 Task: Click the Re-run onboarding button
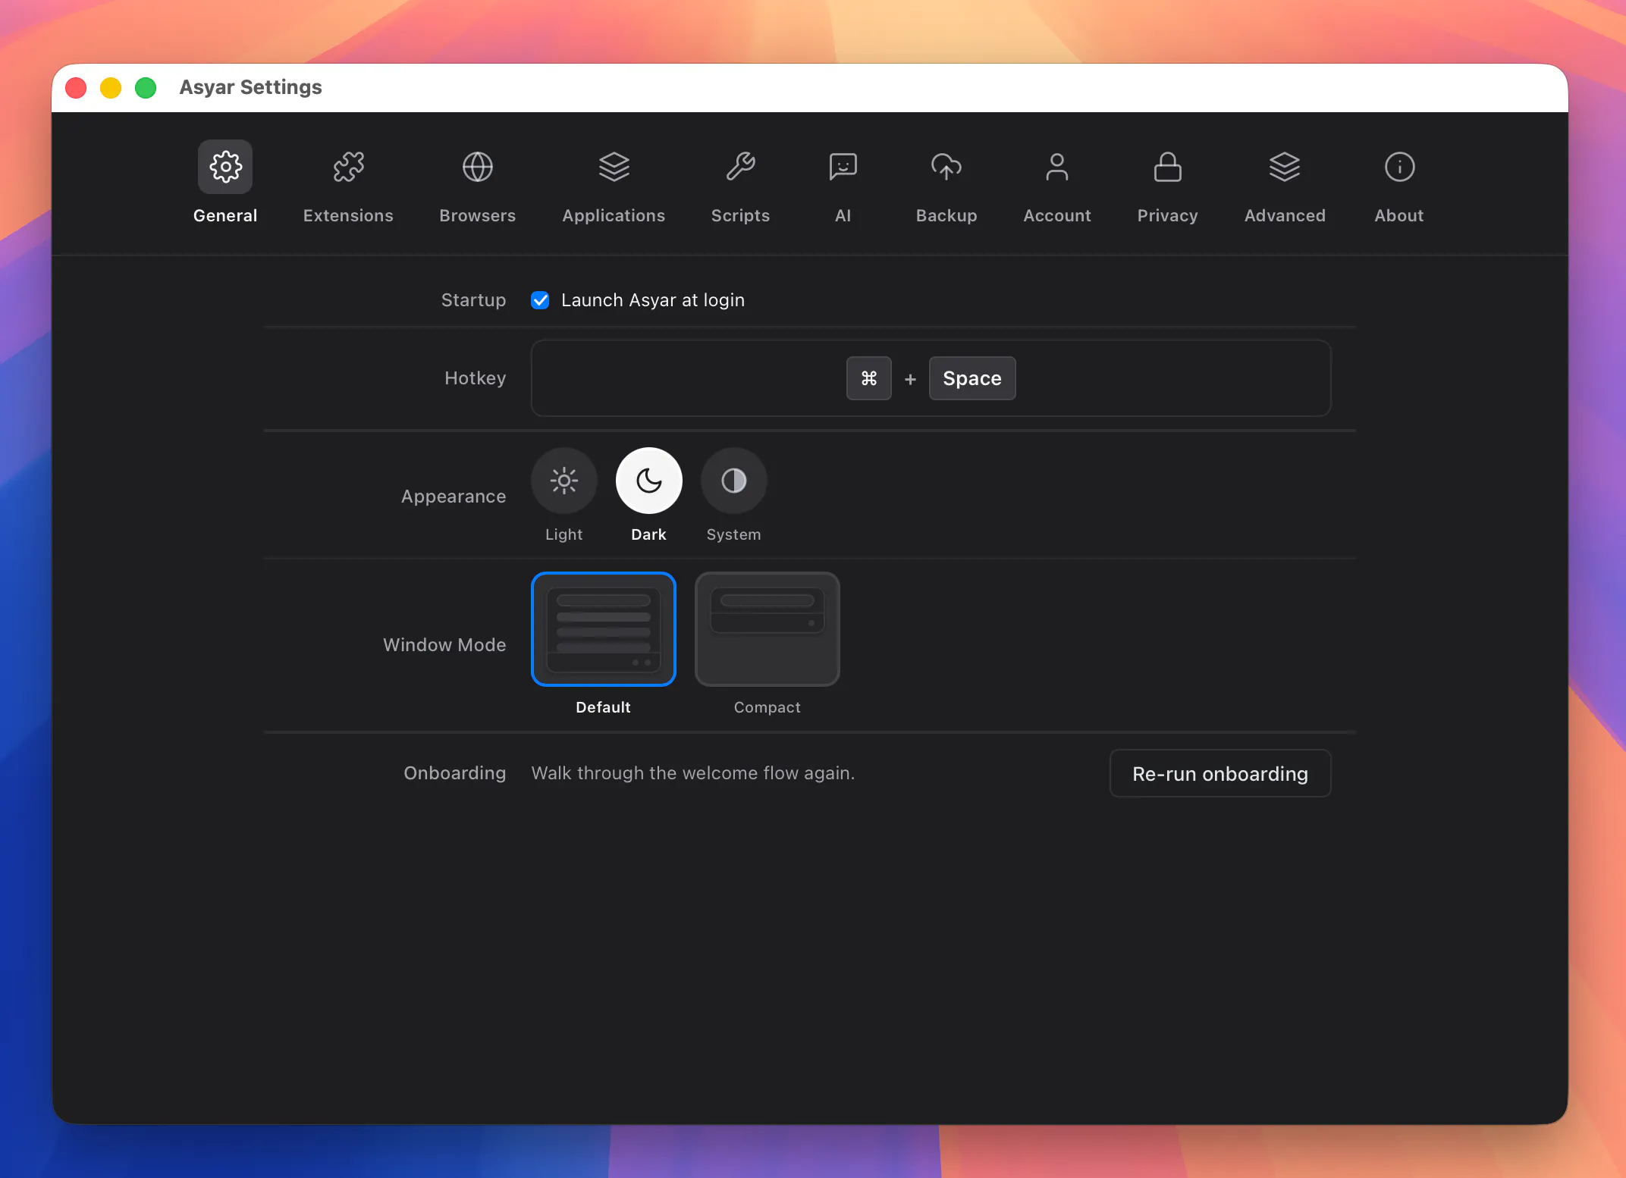pyautogui.click(x=1220, y=773)
